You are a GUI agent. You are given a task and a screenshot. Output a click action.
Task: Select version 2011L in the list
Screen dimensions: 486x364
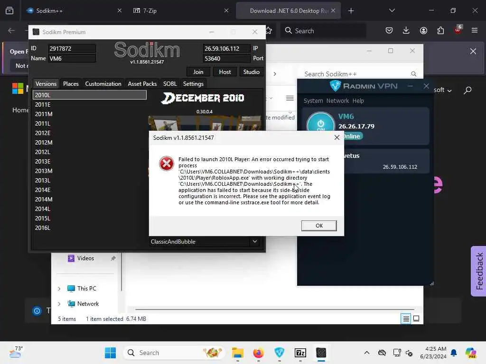pyautogui.click(x=90, y=124)
